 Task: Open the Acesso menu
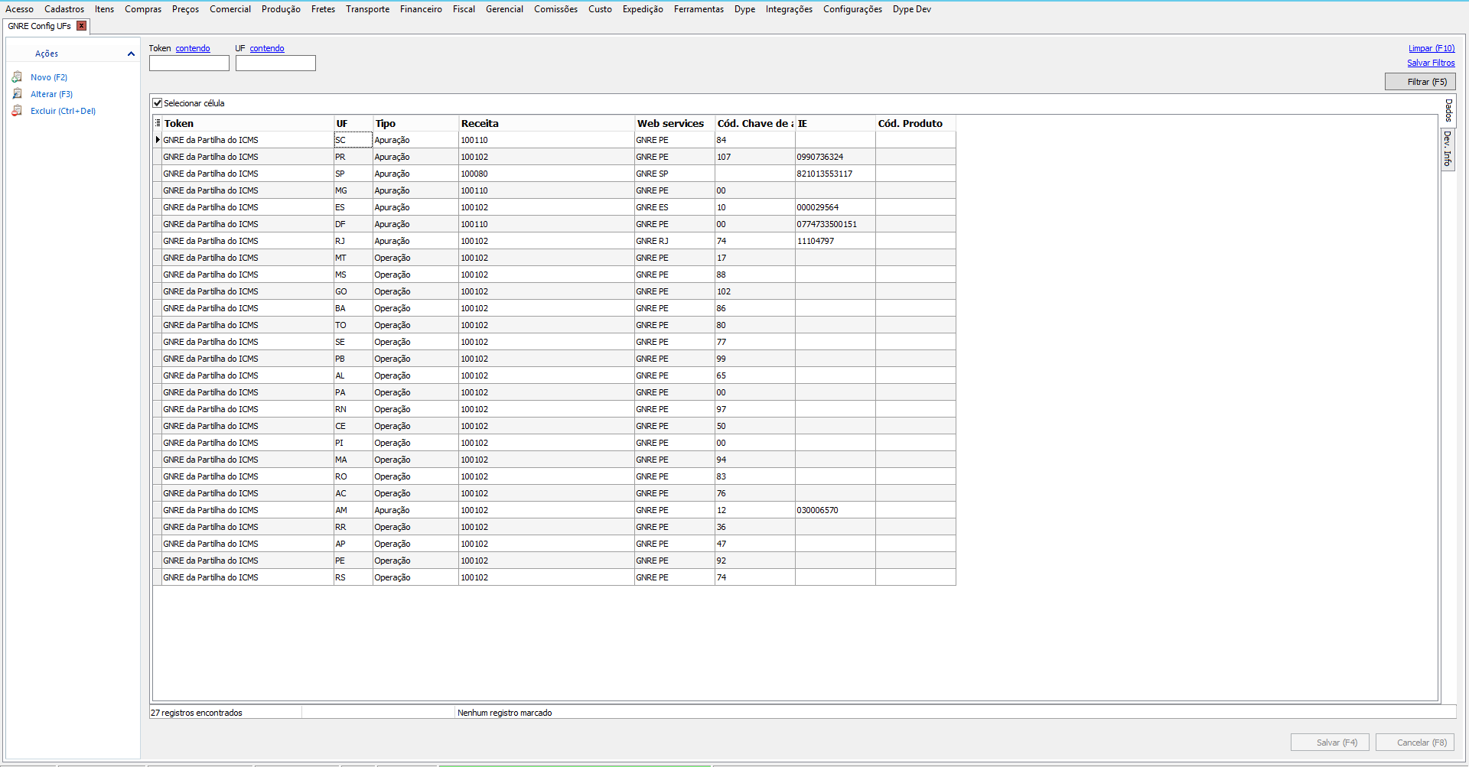pyautogui.click(x=20, y=9)
